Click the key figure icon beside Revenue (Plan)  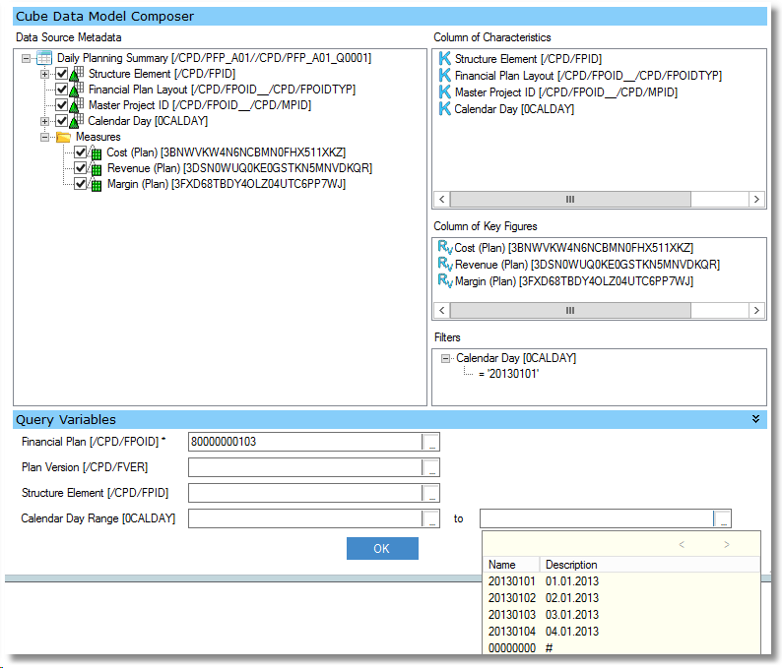(x=445, y=264)
